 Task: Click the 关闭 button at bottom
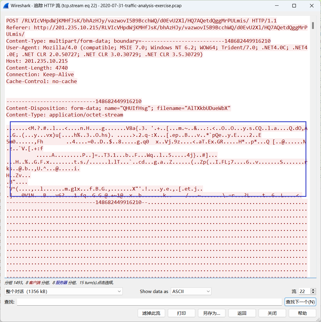[272, 313]
